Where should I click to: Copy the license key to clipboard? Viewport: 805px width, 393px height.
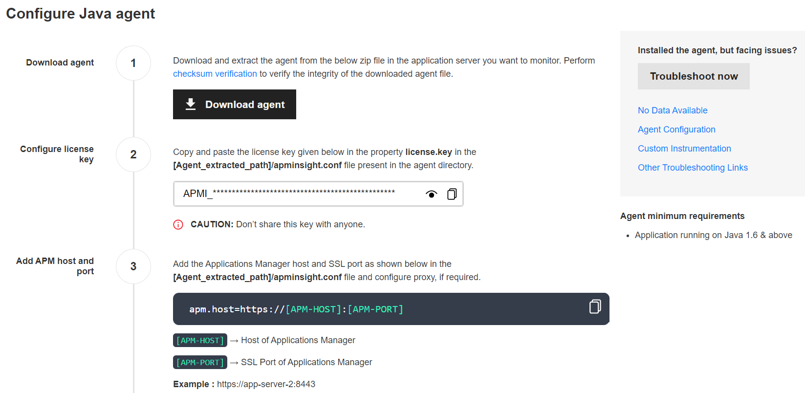click(x=452, y=194)
